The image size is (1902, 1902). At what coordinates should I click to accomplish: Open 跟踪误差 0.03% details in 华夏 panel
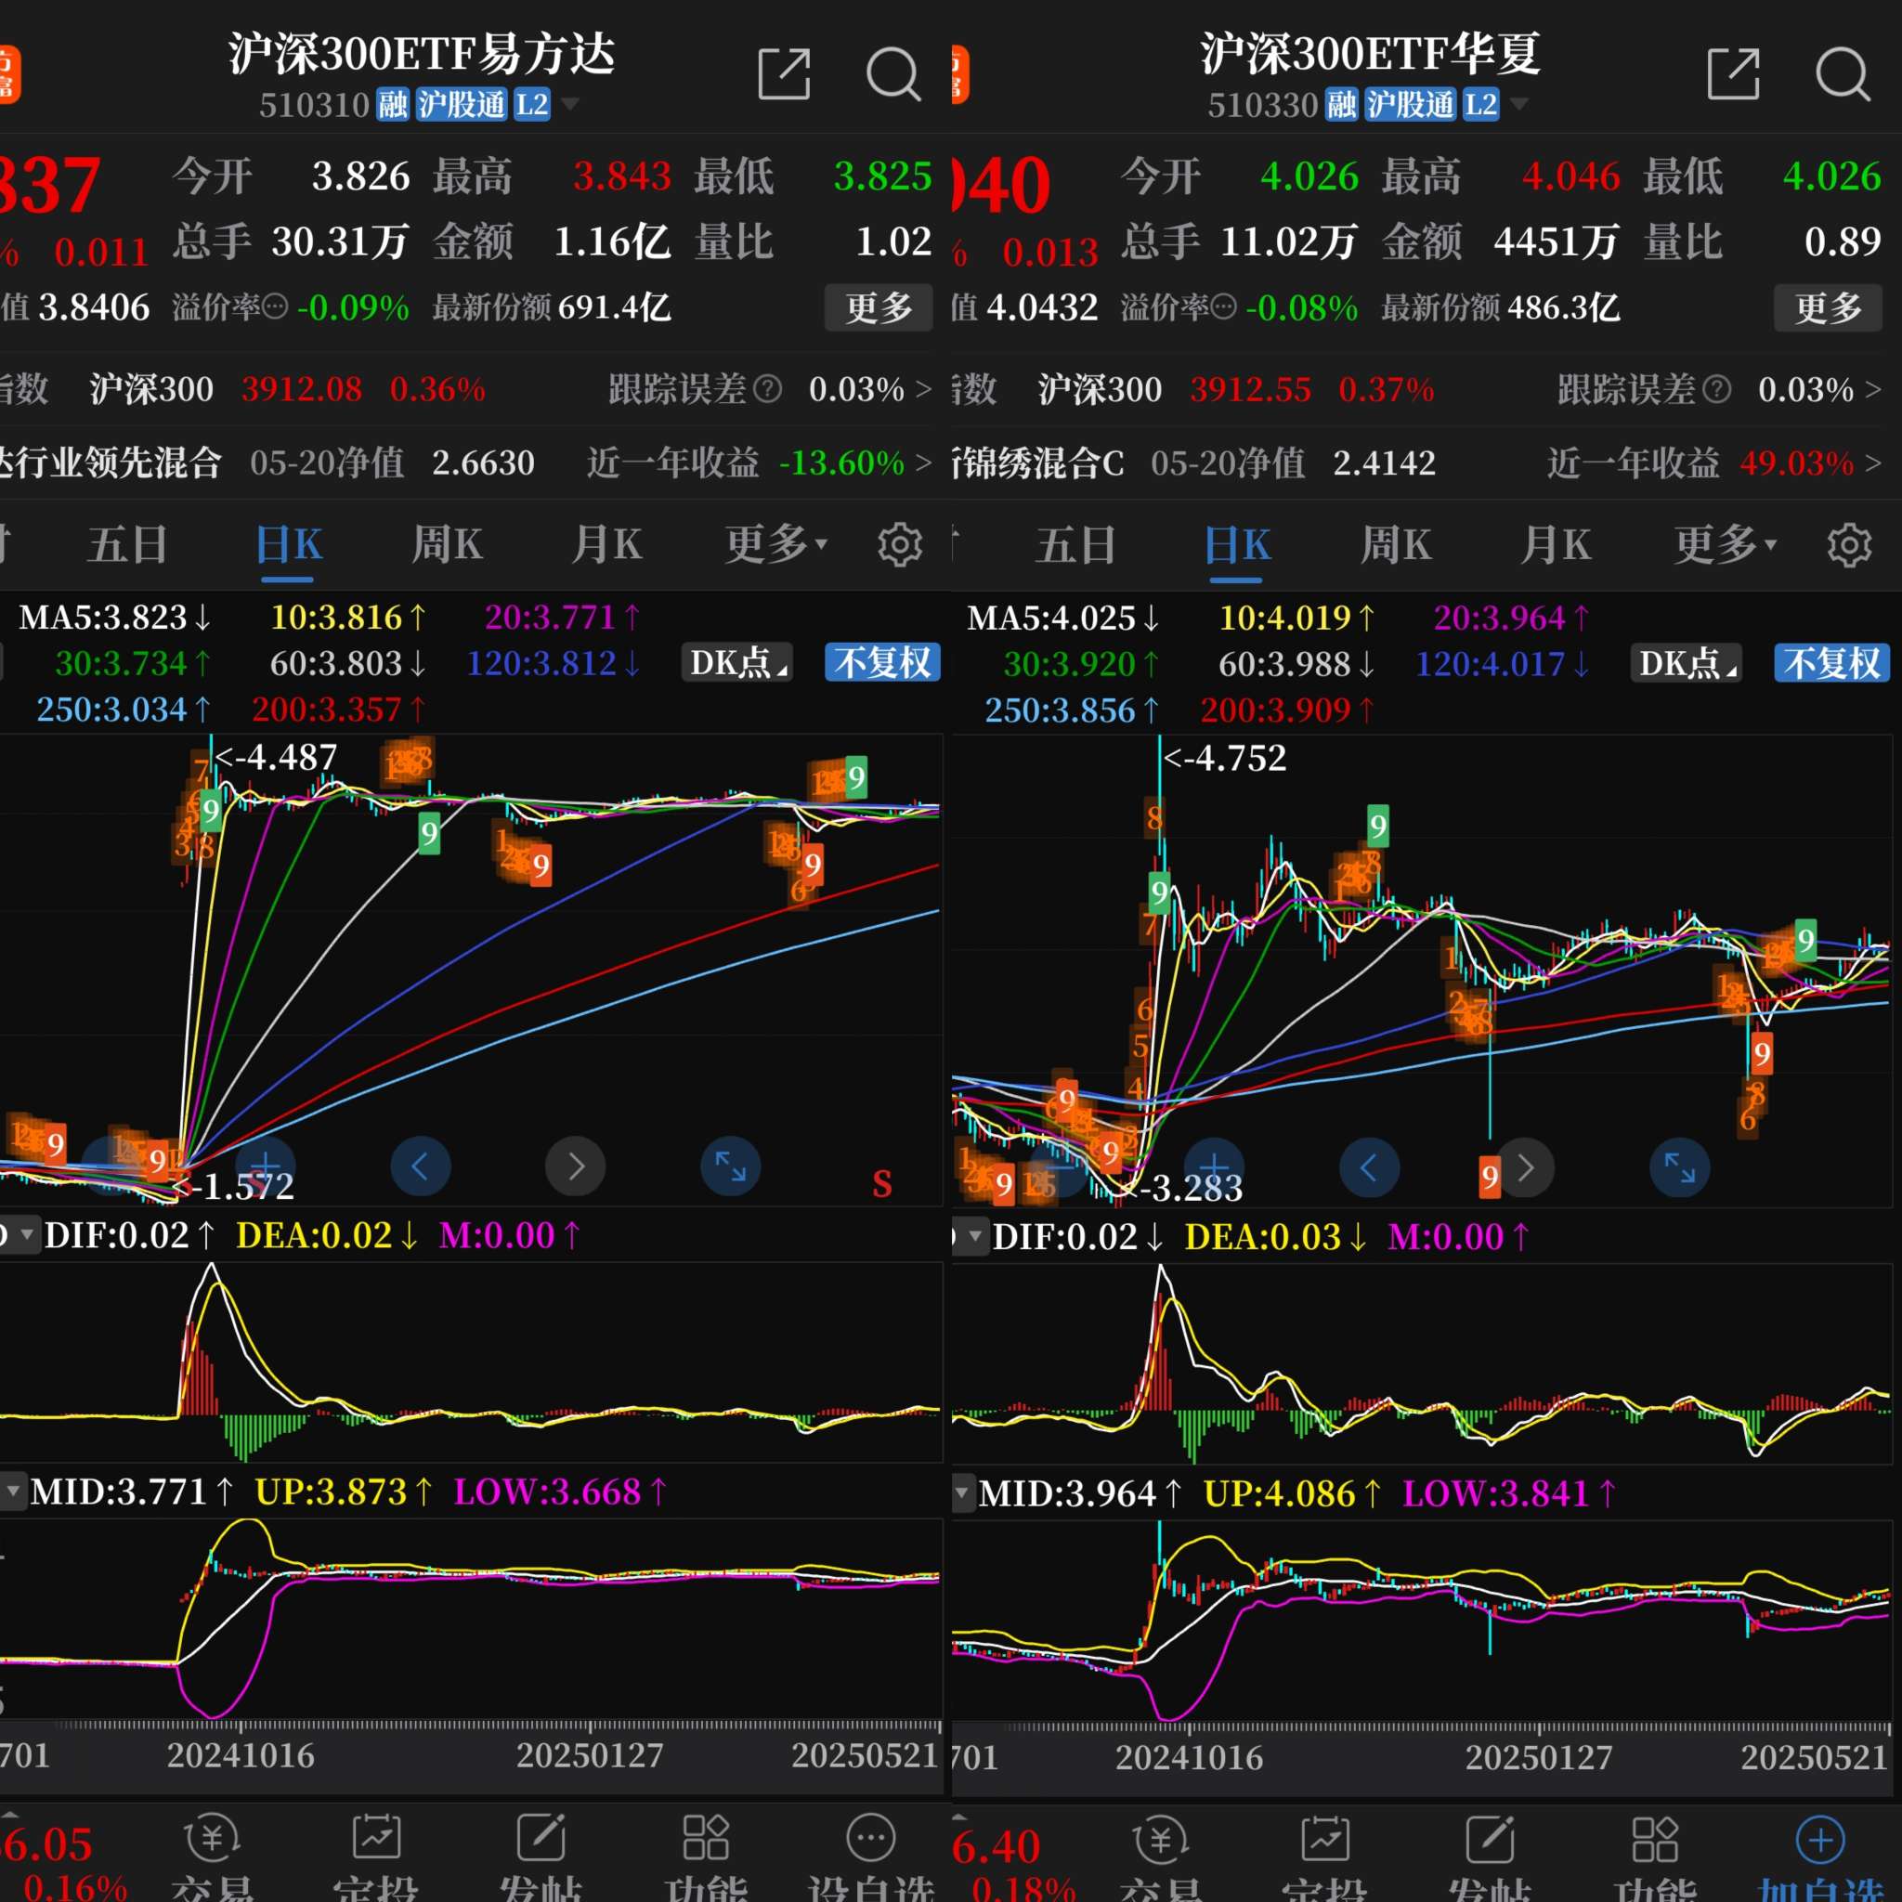pos(1720,389)
